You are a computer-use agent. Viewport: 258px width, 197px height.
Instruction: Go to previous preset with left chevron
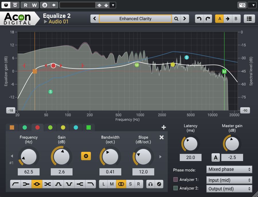[95, 19]
